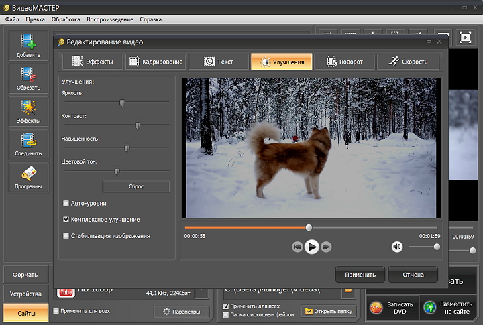The width and height of the screenshot is (483, 325).
Task: Click the dialog volume slider knob
Action: [437, 247]
